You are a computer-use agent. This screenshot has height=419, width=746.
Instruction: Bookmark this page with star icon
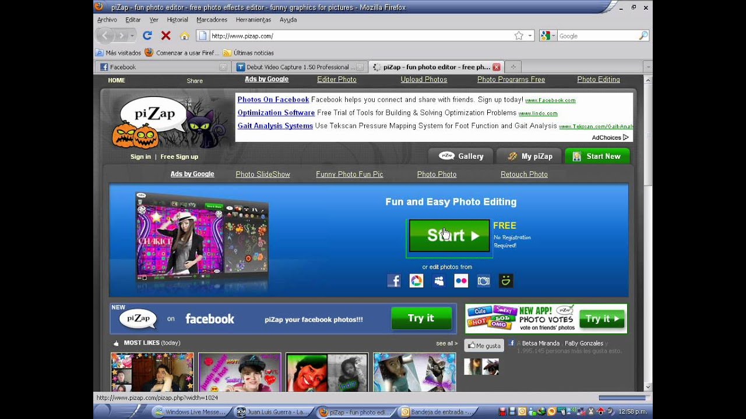[519, 36]
